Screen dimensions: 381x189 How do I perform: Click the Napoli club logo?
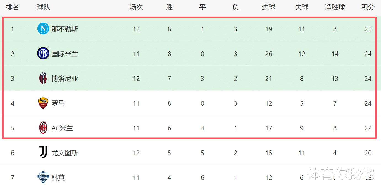(43, 29)
